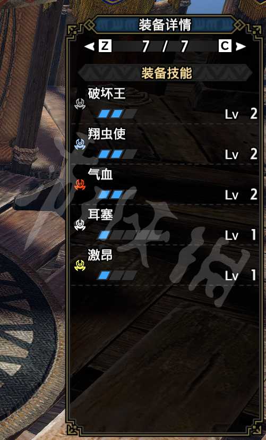Viewport: 266px width, 440px height.
Task: Click the C key prompt
Action: (x=225, y=46)
